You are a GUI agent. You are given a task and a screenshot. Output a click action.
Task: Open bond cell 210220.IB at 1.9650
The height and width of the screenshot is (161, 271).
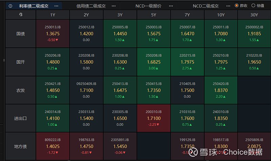[254, 62]
